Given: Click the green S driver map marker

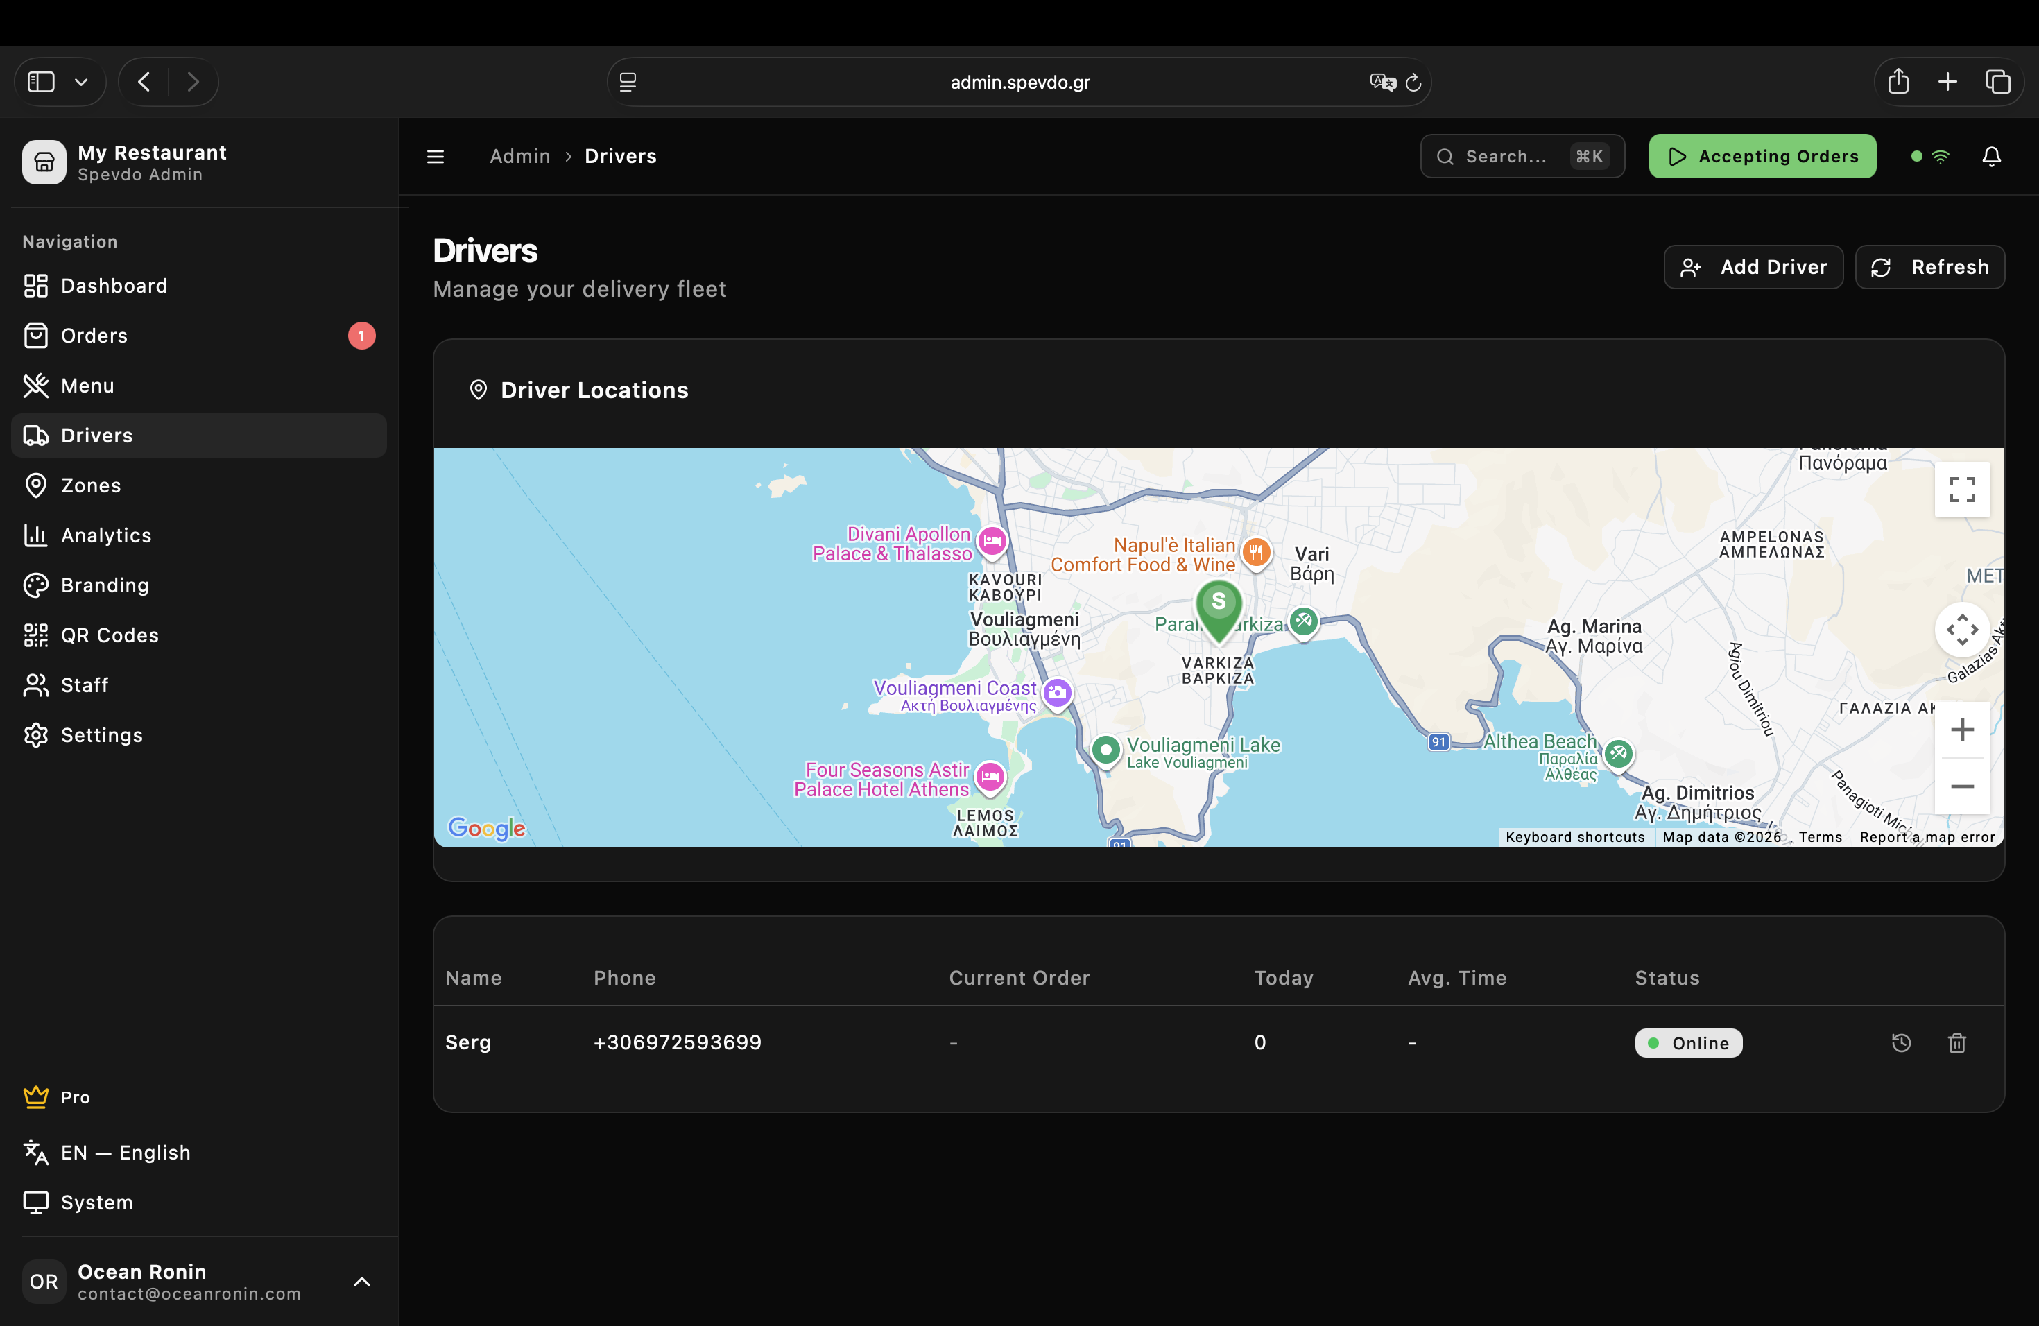Looking at the screenshot, I should point(1219,606).
